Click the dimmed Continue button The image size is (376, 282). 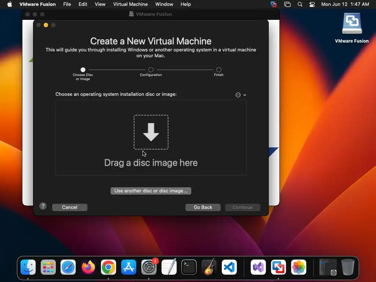pos(242,207)
